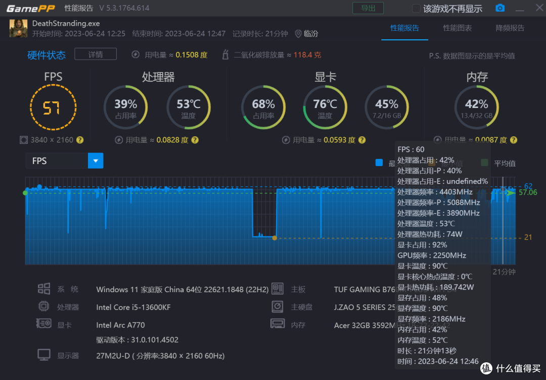
Task: Switch to the 性能报告 tab
Action: tap(404, 28)
